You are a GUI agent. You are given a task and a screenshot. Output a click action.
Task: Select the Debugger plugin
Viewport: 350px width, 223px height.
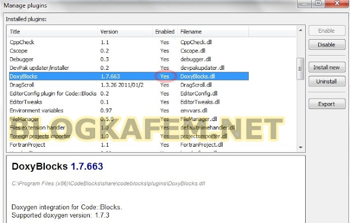[x=129, y=59]
